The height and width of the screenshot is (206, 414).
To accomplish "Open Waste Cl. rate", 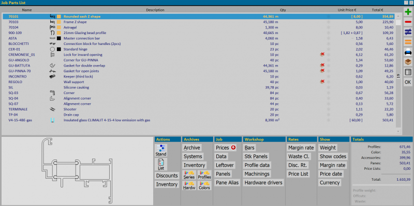I will pyautogui.click(x=299, y=156).
